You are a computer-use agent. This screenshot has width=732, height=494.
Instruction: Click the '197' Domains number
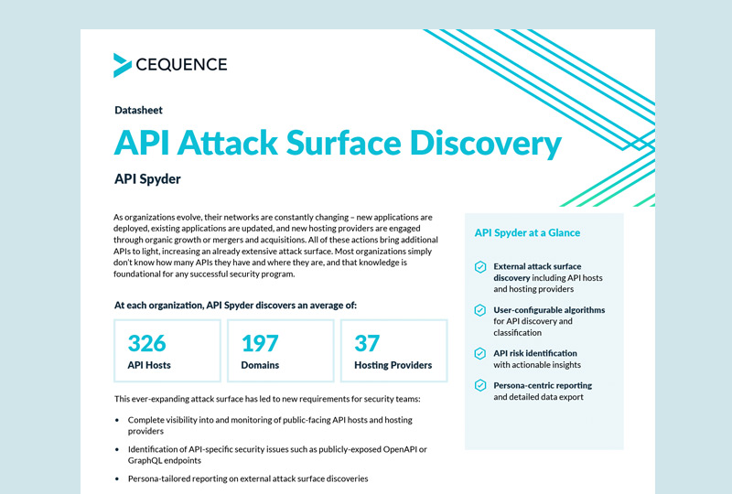tap(260, 343)
